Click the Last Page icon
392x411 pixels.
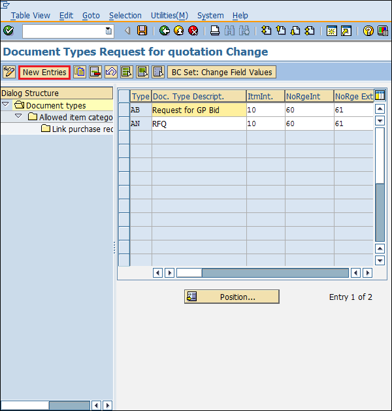(x=310, y=31)
